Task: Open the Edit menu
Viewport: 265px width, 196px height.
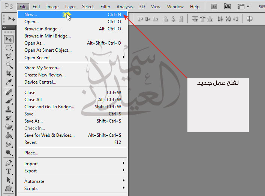Action: pos(36,7)
